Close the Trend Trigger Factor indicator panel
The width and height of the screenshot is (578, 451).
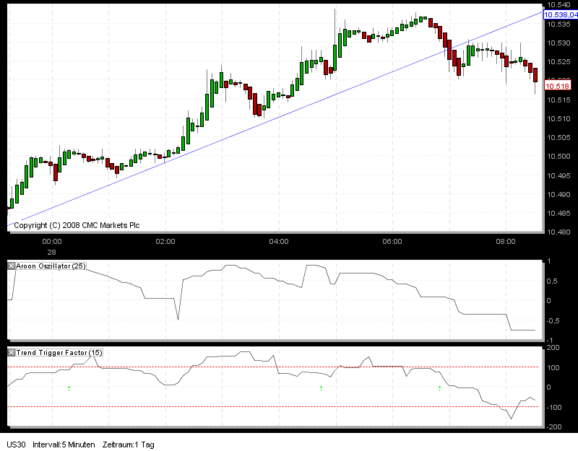10,353
